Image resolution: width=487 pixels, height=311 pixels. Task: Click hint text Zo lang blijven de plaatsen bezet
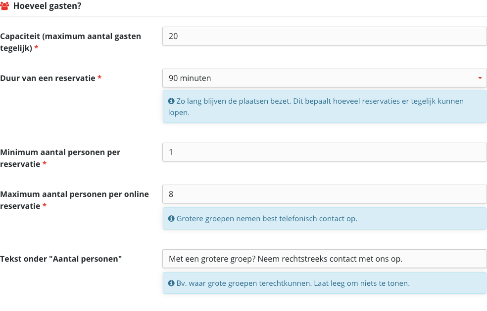[234, 101]
